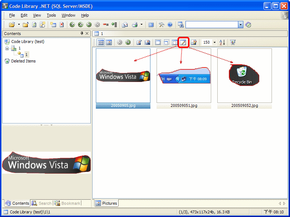Select the Code Library (test) root node

[28, 42]
